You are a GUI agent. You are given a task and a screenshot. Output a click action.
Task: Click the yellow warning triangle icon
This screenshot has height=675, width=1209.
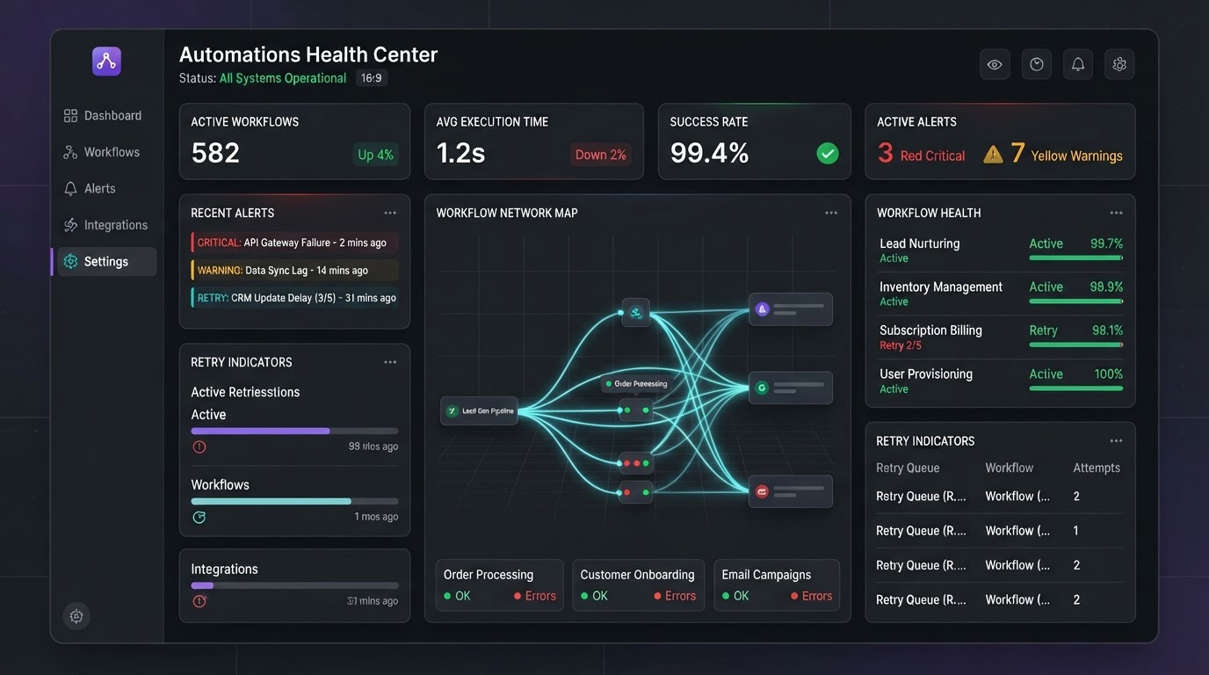[993, 155]
